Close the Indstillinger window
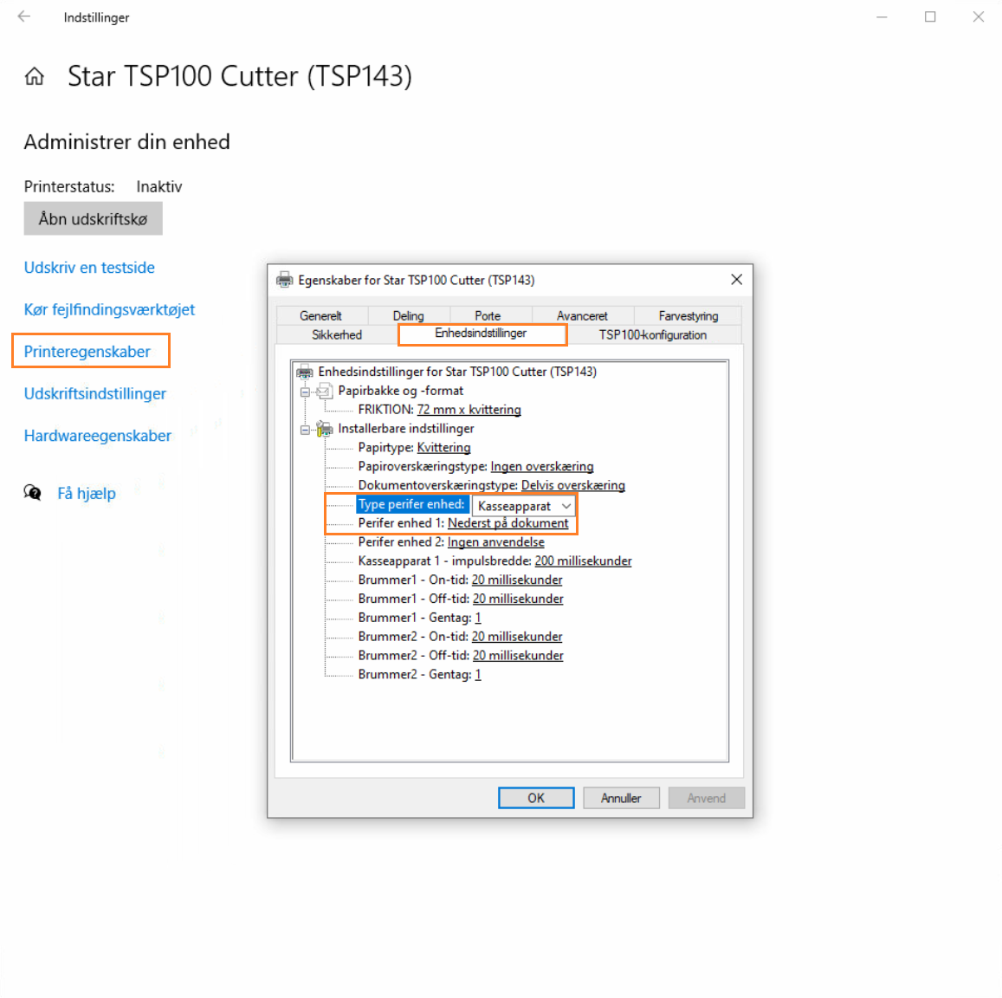The image size is (1002, 998). [979, 17]
